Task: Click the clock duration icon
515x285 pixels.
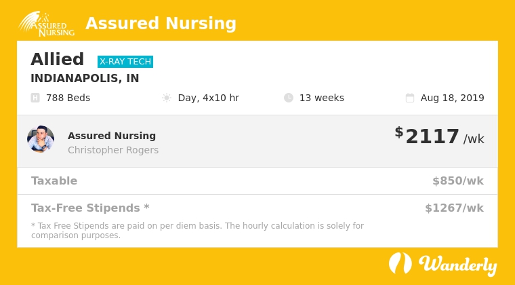Action: pos(289,98)
